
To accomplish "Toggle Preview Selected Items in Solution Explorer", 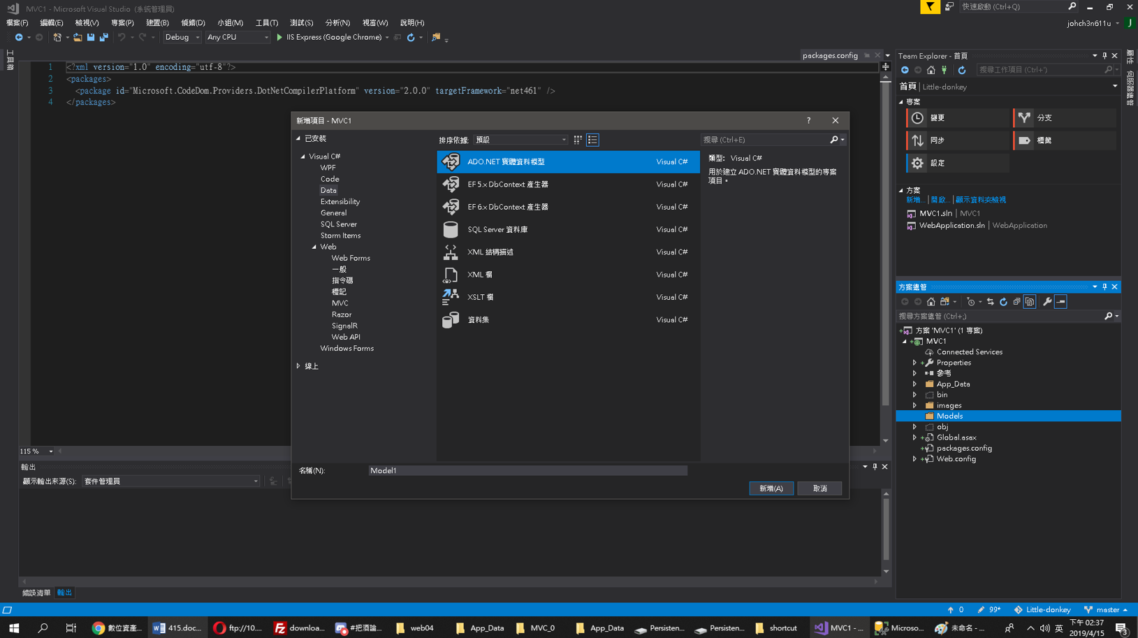I will tap(1060, 302).
